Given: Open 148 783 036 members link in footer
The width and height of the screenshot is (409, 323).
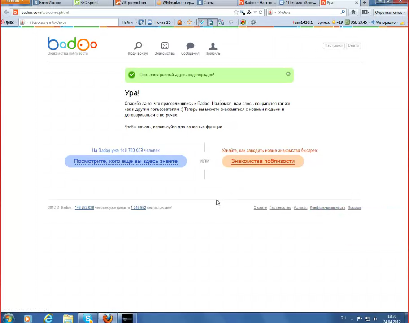Looking at the screenshot, I should coord(84,207).
